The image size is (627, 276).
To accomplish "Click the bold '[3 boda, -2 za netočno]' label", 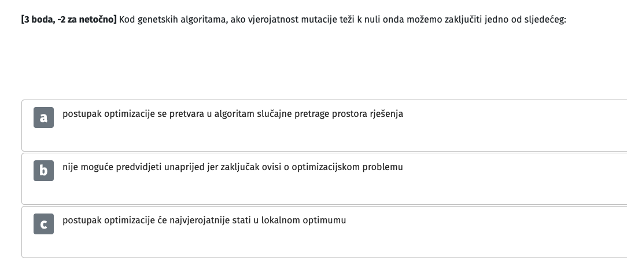I will (x=69, y=20).
